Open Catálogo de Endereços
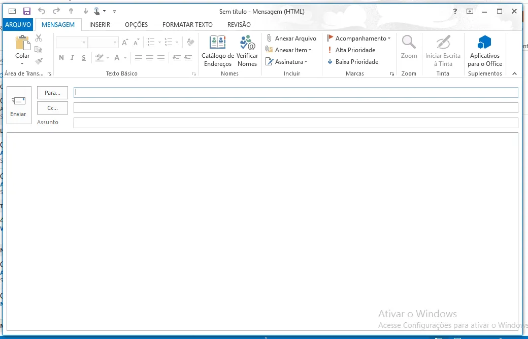This screenshot has height=339, width=528. pyautogui.click(x=217, y=51)
